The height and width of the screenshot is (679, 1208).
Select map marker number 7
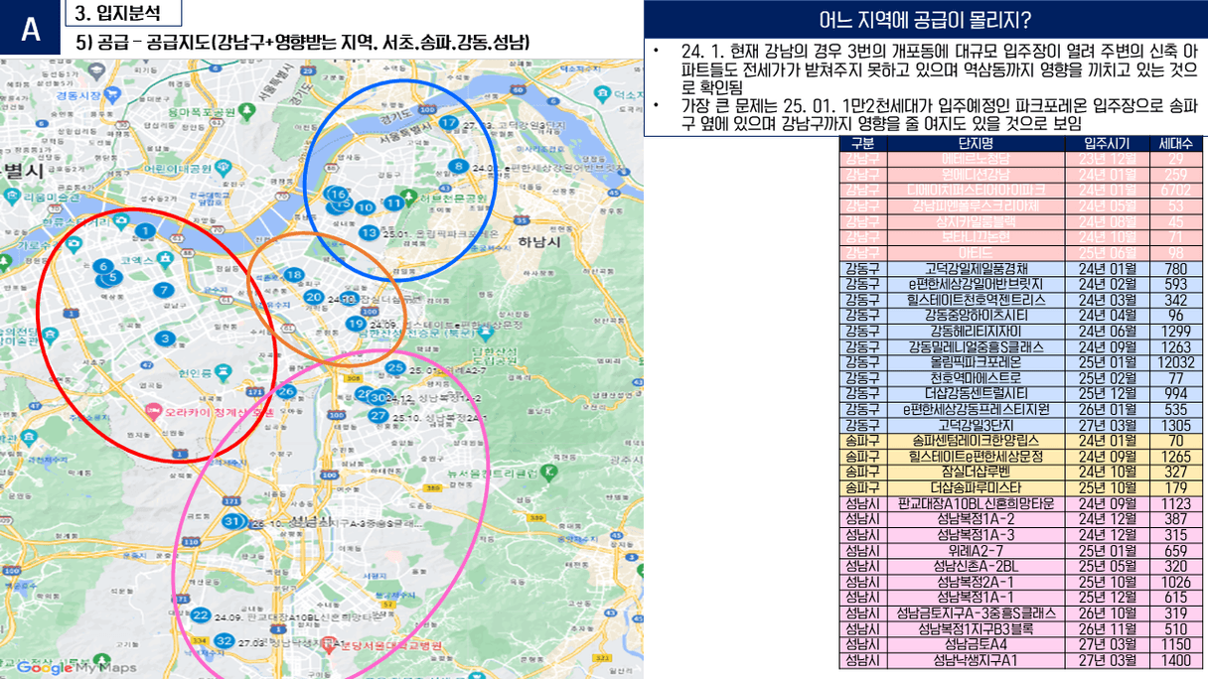pyautogui.click(x=164, y=290)
